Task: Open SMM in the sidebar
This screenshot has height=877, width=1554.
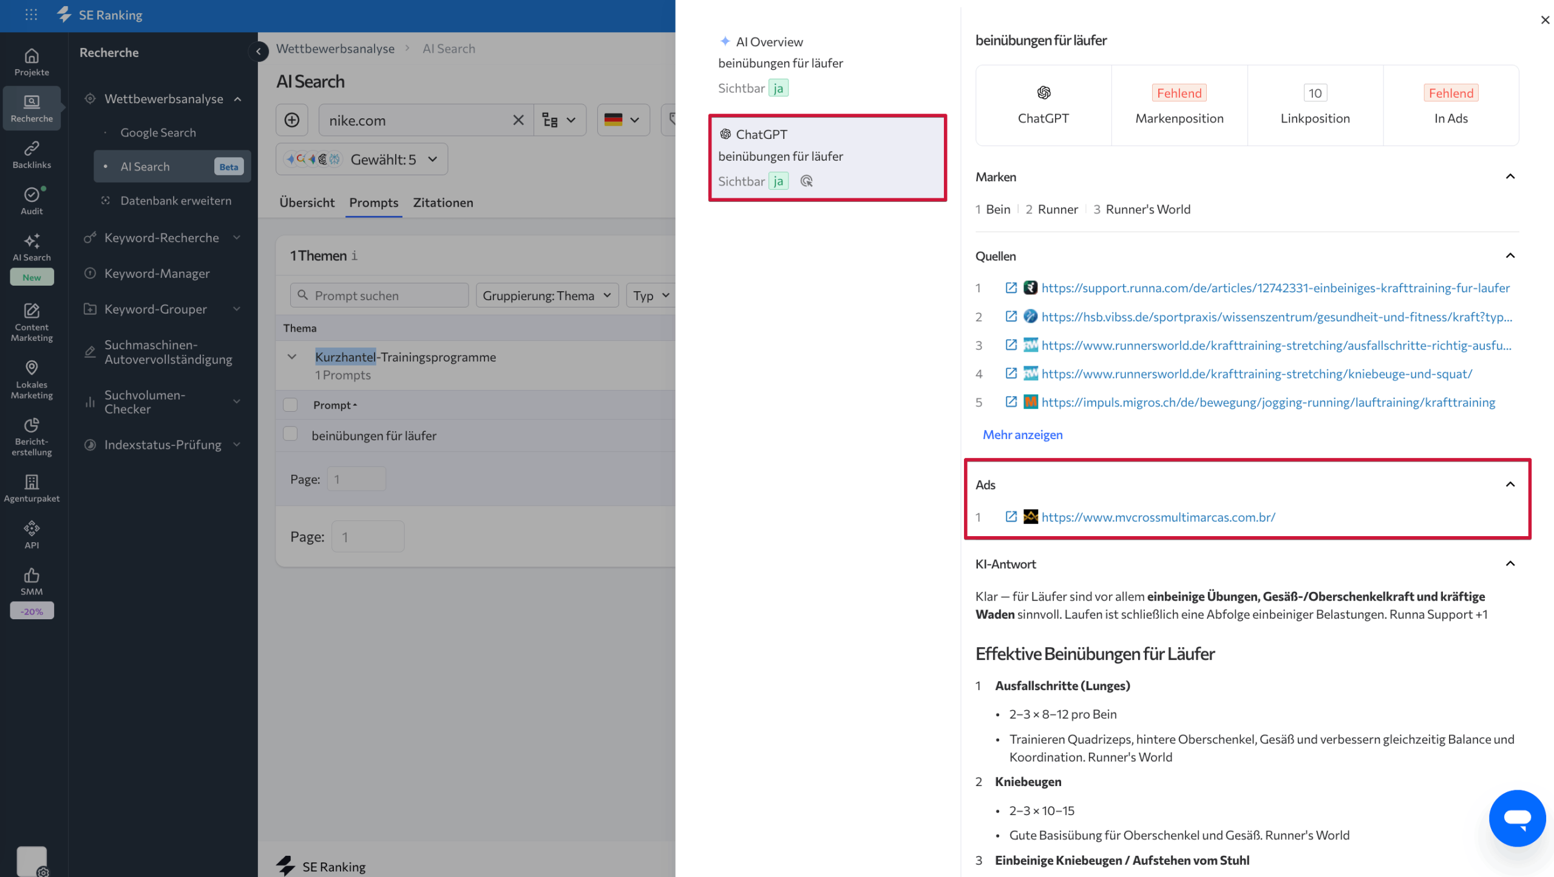Action: 32,582
